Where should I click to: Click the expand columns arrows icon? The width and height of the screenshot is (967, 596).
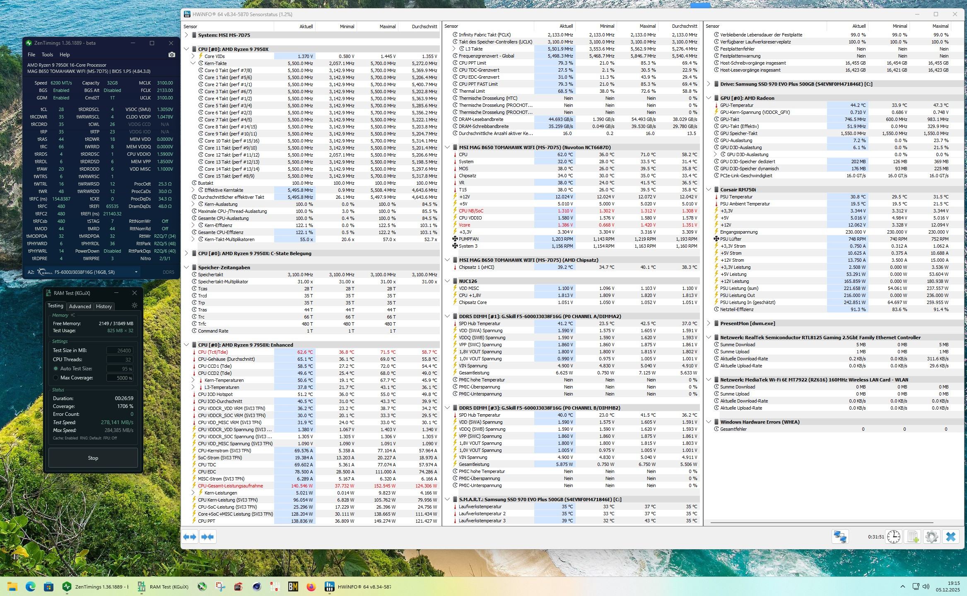point(190,537)
